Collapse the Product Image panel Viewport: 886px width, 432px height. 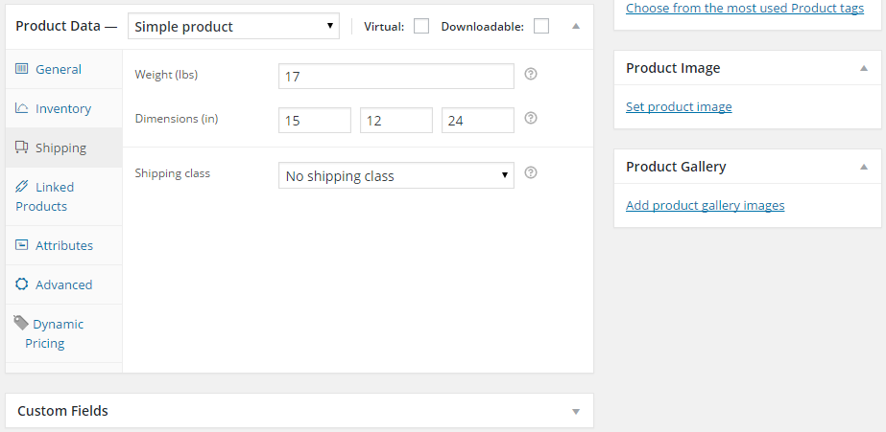coord(863,68)
